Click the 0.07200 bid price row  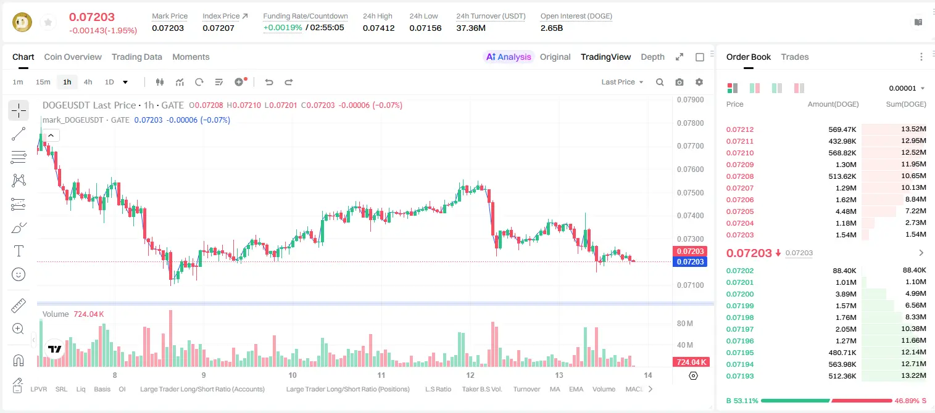(826, 294)
